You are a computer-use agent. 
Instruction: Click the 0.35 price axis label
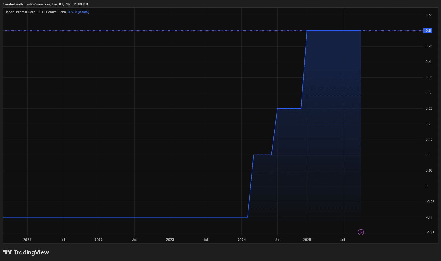[429, 77]
